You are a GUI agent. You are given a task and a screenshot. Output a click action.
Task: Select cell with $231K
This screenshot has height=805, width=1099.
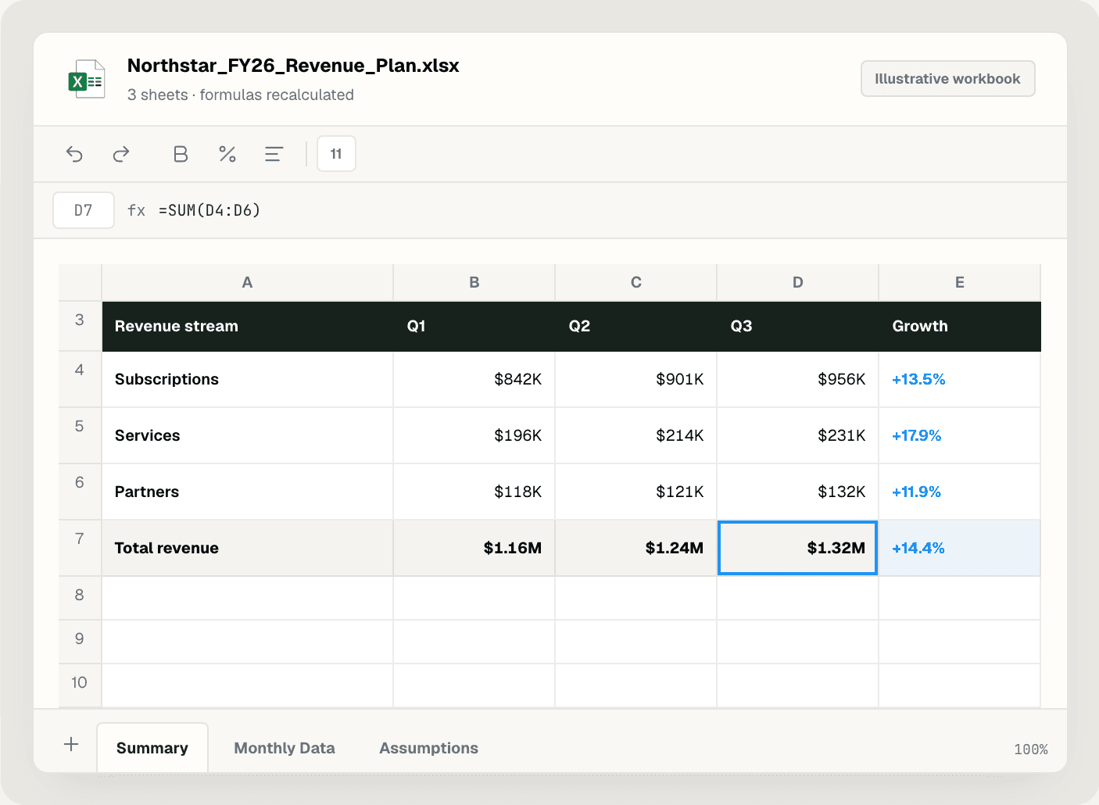pos(798,435)
